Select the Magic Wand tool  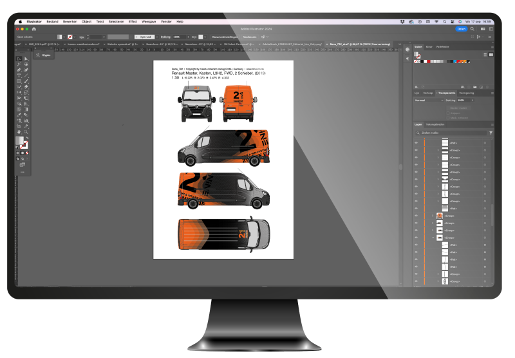coord(19,64)
